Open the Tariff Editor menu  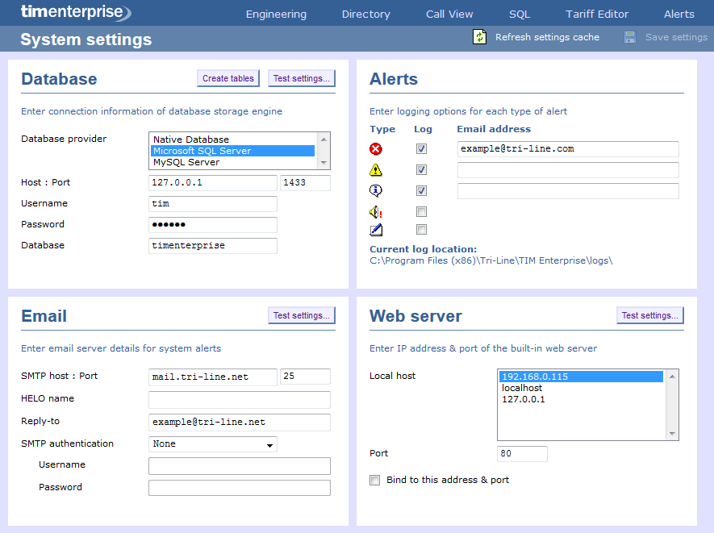tap(597, 14)
